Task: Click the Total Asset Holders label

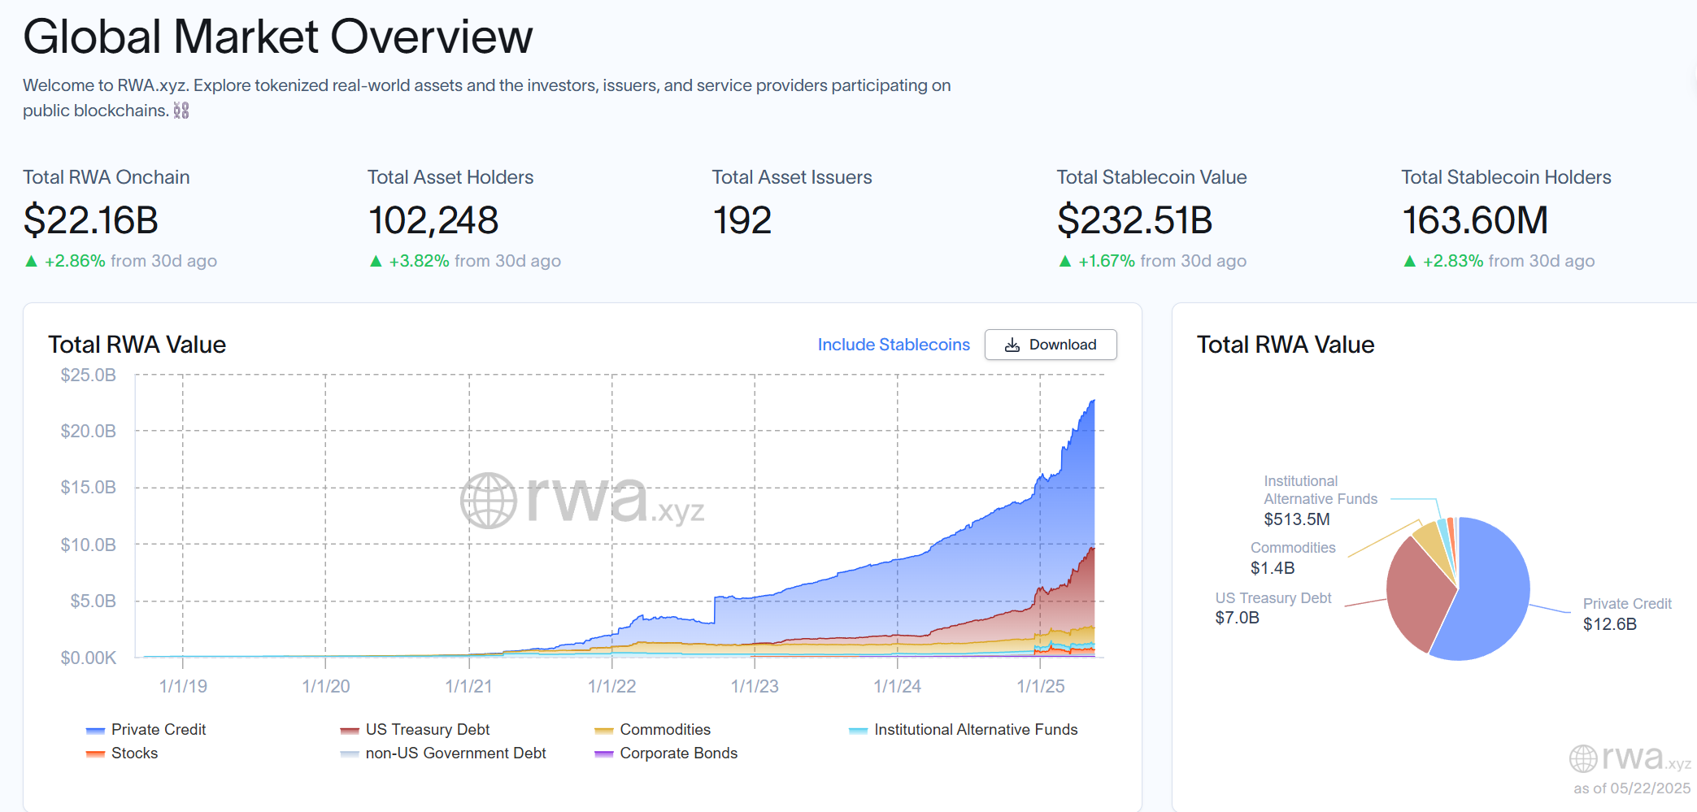Action: (450, 177)
